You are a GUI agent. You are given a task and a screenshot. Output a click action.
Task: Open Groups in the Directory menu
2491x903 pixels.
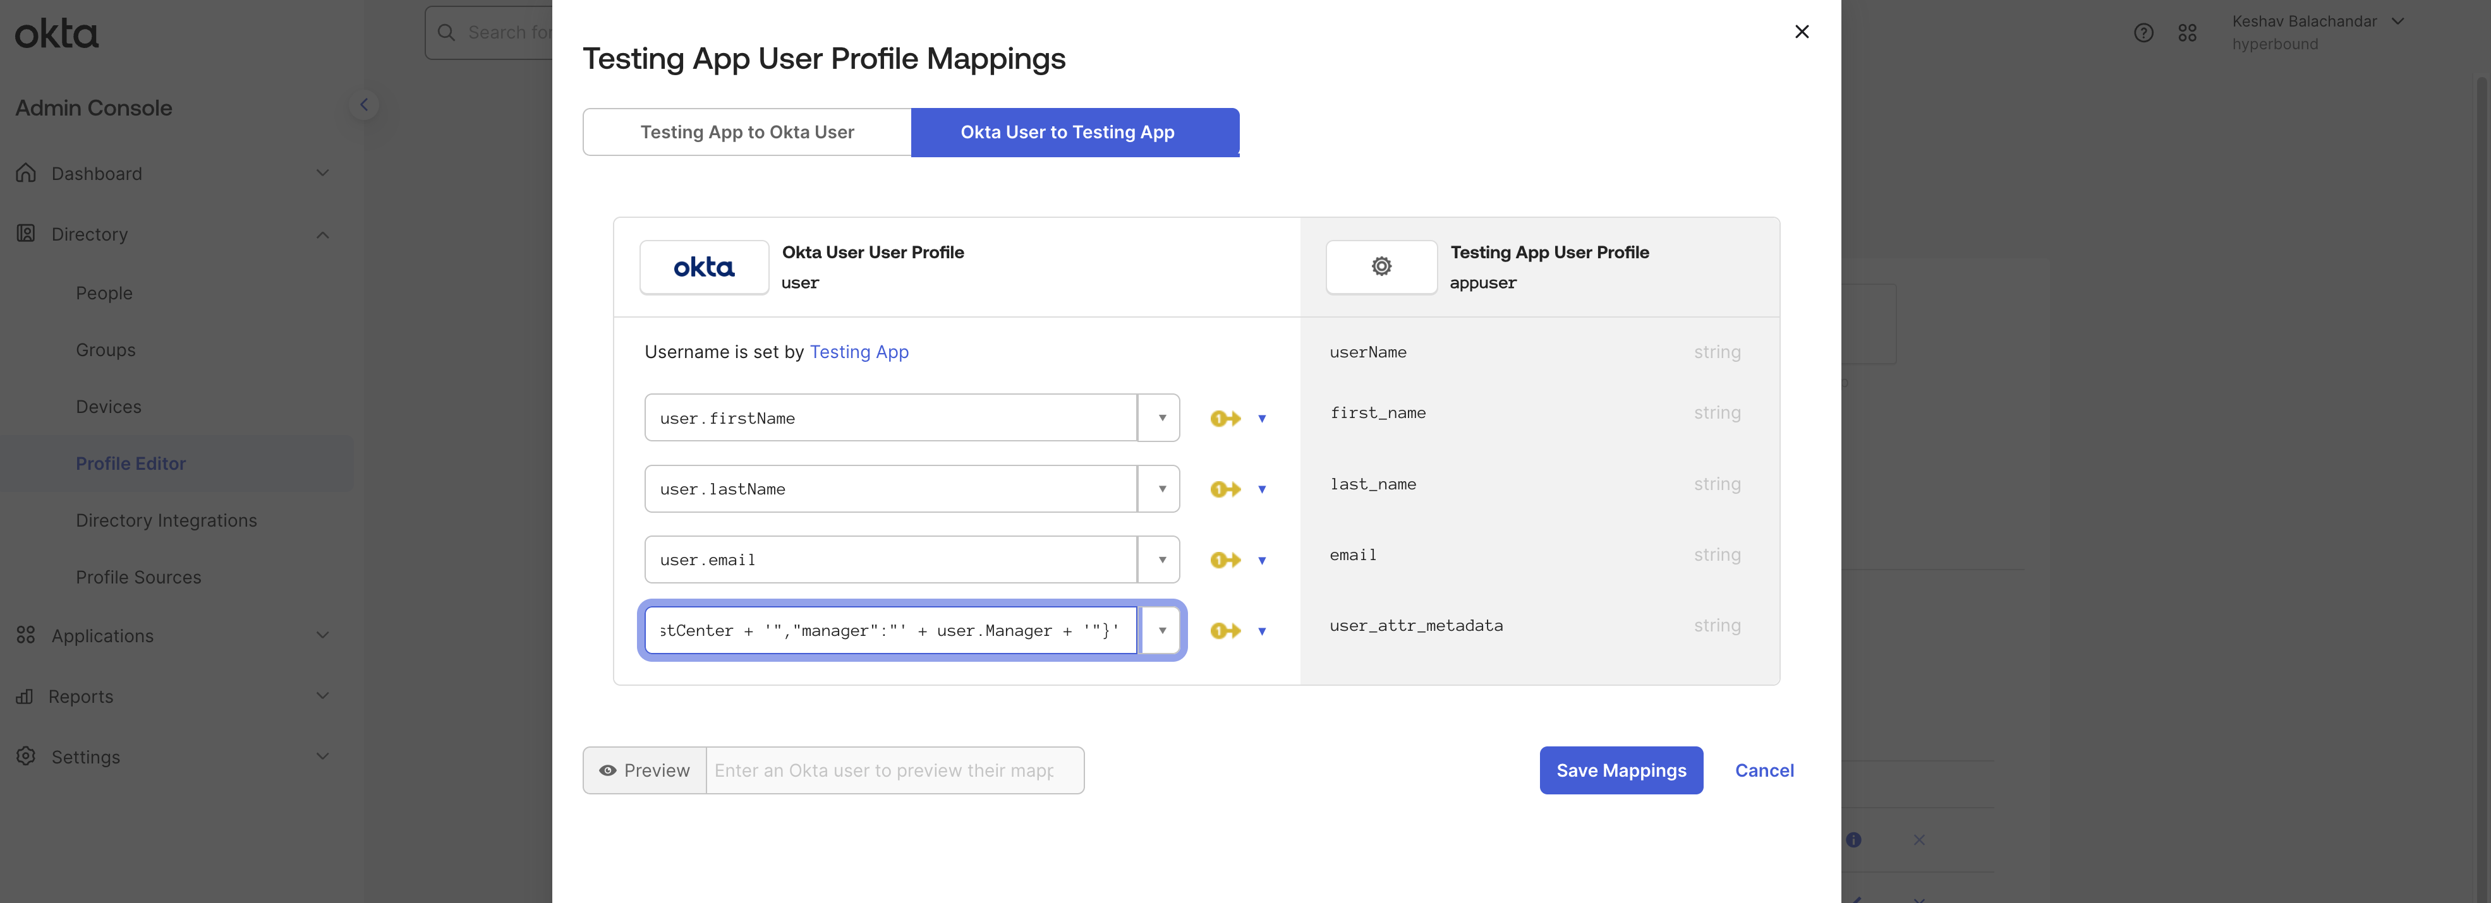pos(106,350)
